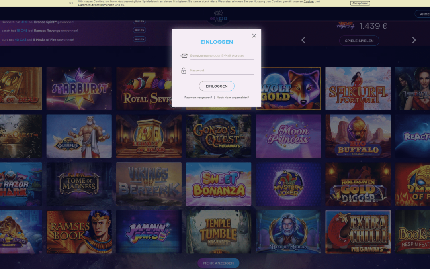
Task: Open the Datenschutzbestimmungen link
Action: pyautogui.click(x=96, y=5)
